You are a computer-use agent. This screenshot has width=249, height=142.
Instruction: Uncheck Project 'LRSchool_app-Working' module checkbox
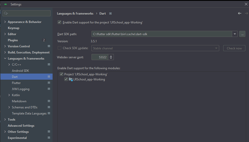[62, 74]
